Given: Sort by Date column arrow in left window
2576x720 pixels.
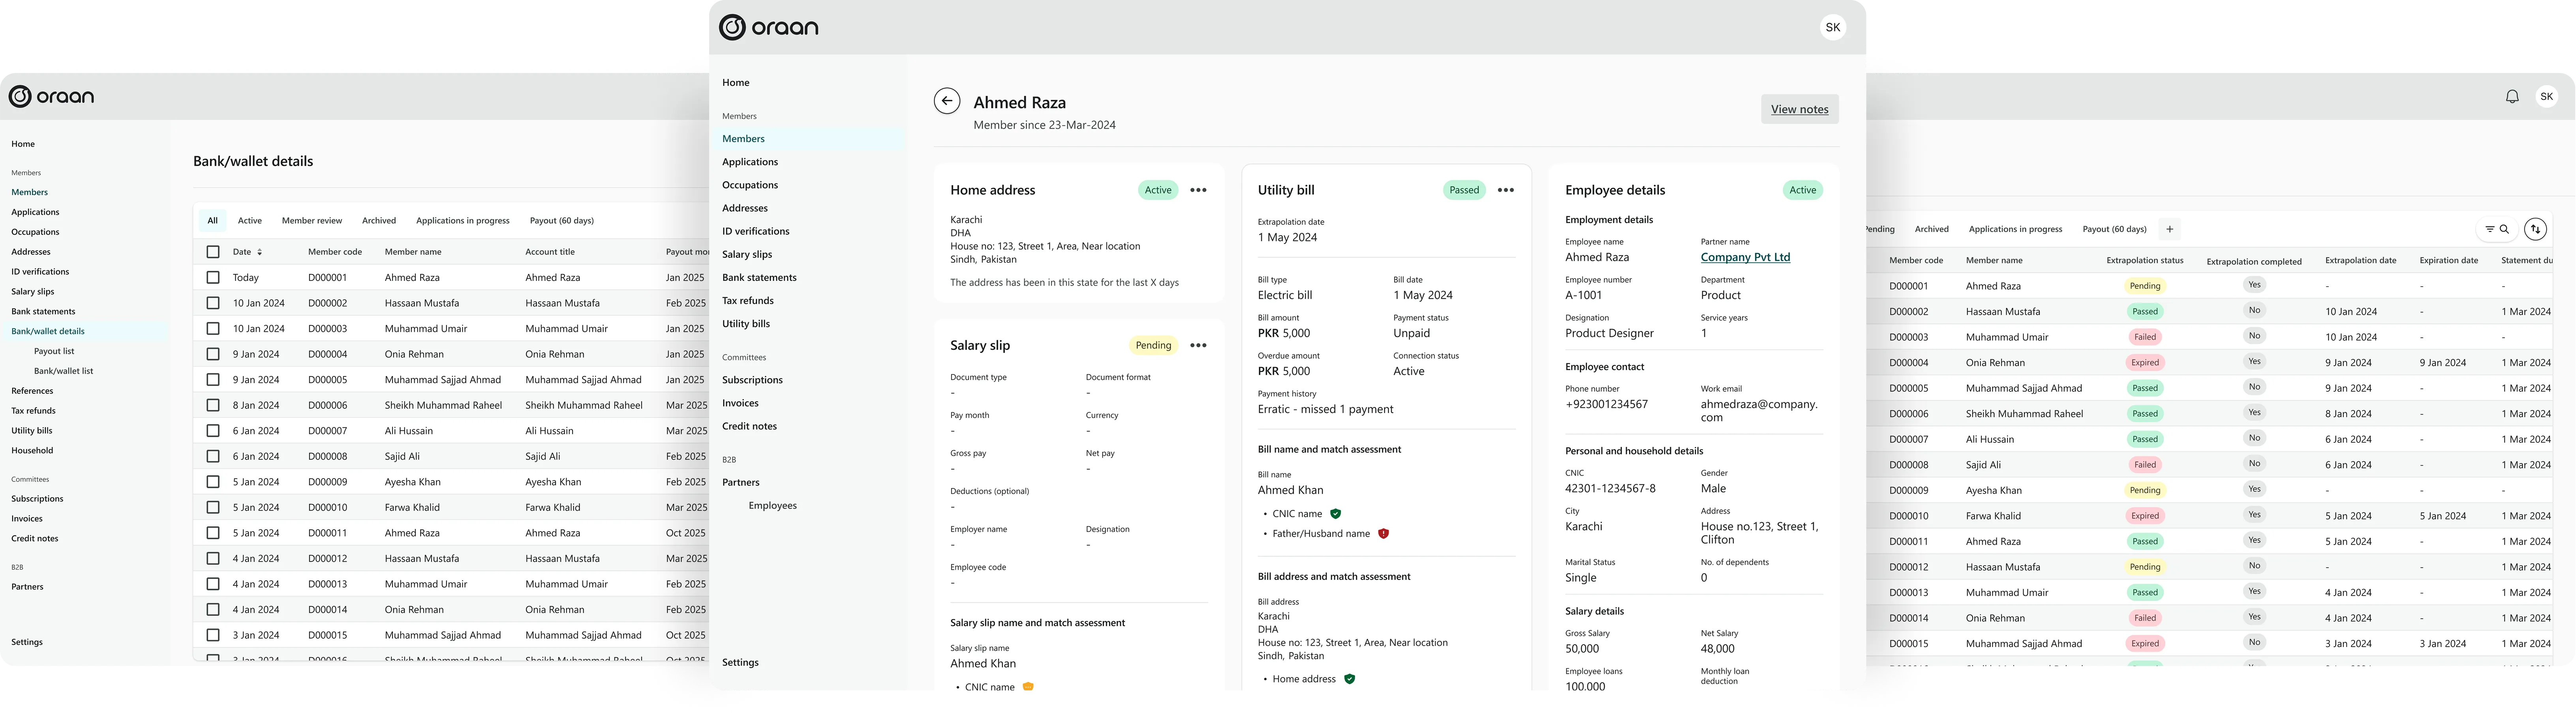Looking at the screenshot, I should pos(260,252).
